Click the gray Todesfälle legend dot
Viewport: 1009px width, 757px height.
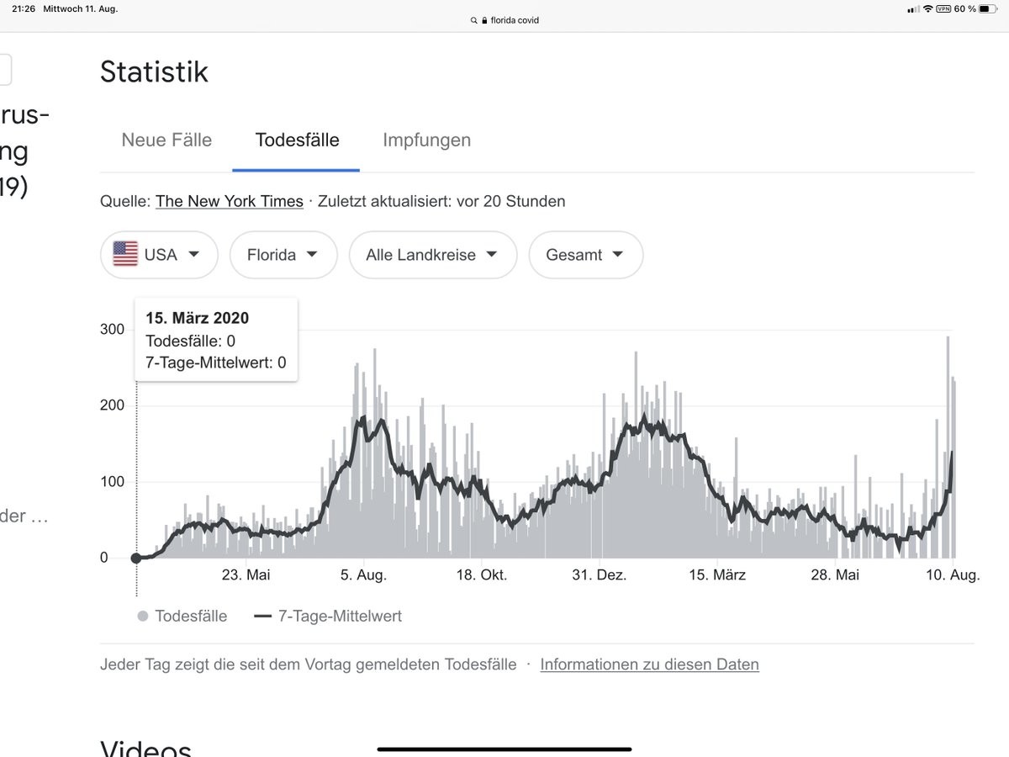pos(143,617)
